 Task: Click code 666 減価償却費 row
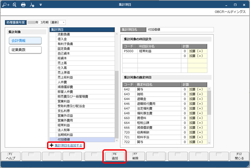[x=165, y=128]
